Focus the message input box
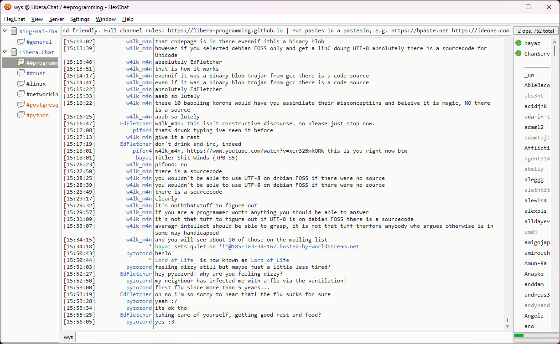Screen dimensions: 560x344 pyautogui.click(x=292, y=337)
